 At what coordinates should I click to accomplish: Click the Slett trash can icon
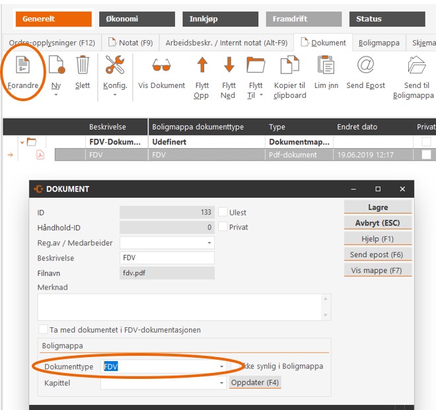coord(83,66)
